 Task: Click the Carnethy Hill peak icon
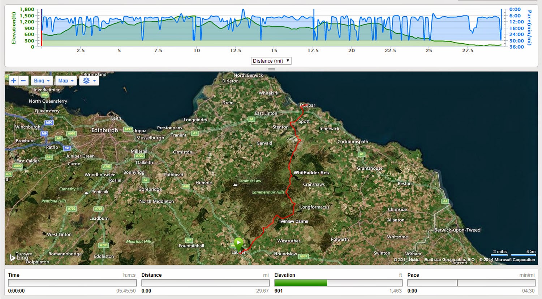[x=86, y=193]
